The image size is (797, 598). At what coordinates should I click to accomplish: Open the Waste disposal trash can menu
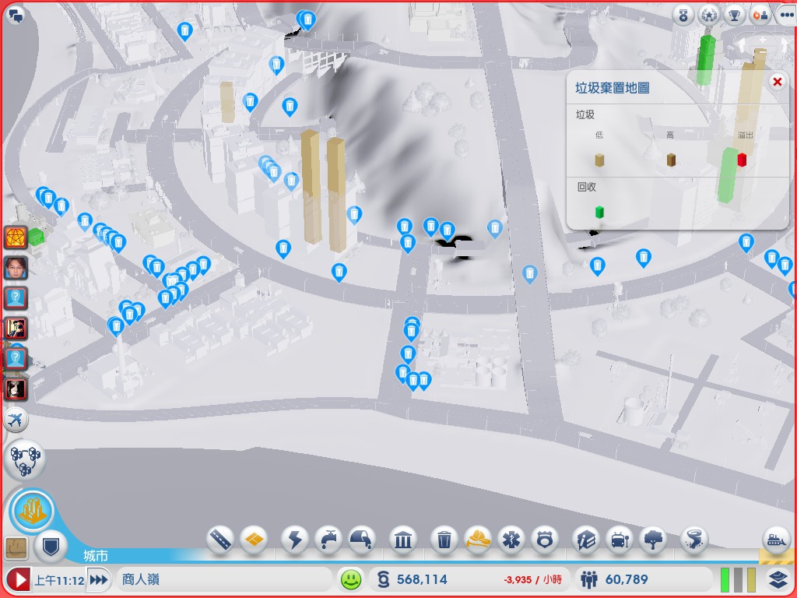[x=444, y=539]
